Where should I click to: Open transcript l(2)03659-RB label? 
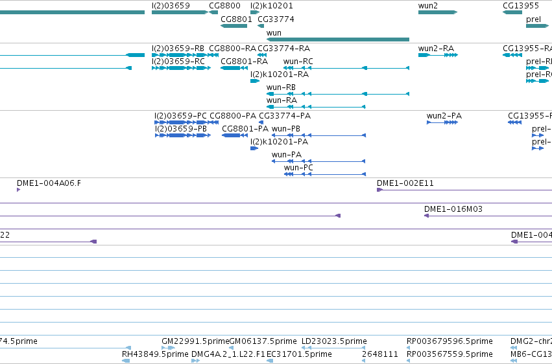point(178,49)
